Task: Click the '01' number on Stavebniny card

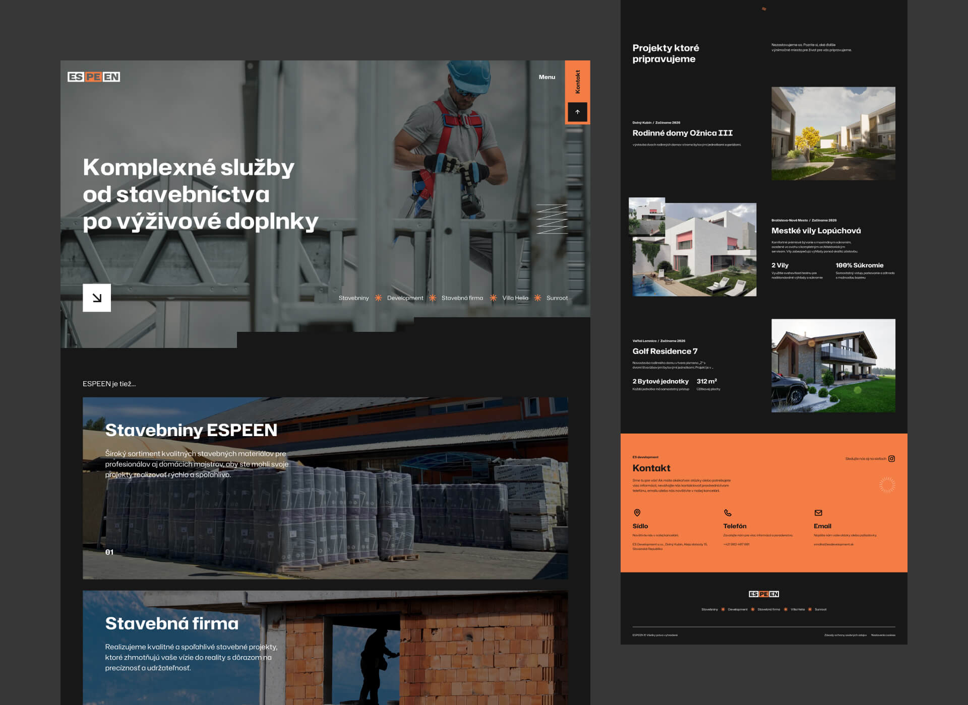Action: pyautogui.click(x=109, y=552)
